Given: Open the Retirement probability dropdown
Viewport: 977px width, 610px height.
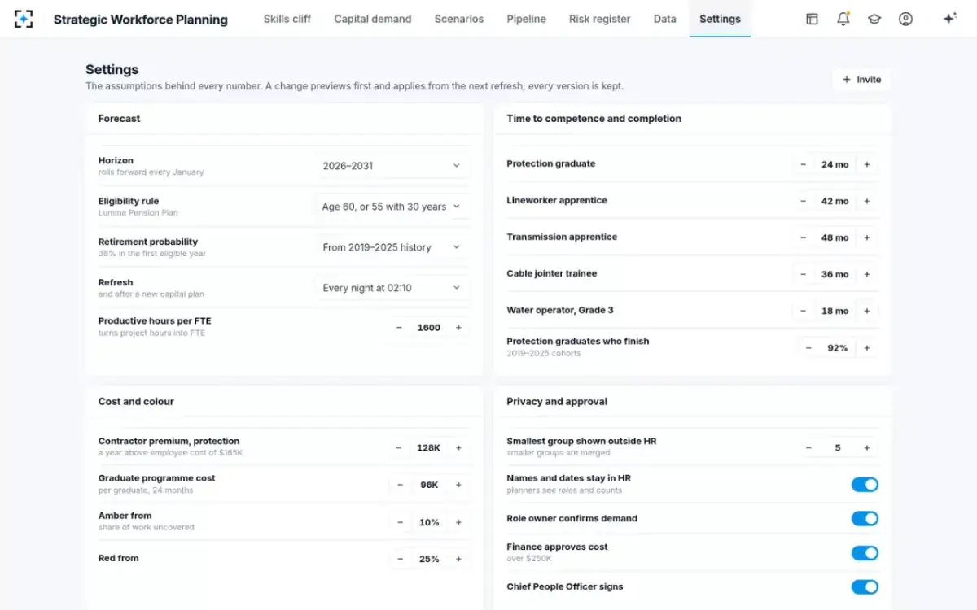Looking at the screenshot, I should 392,247.
